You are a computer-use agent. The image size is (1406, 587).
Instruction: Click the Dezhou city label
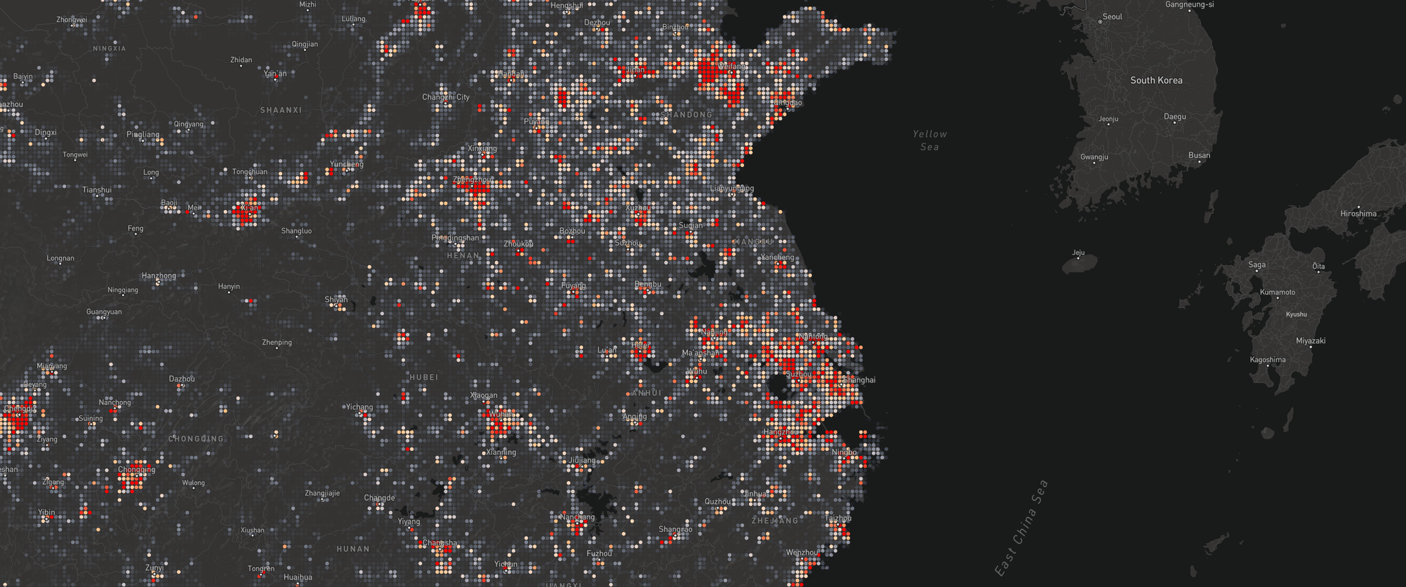(x=597, y=23)
